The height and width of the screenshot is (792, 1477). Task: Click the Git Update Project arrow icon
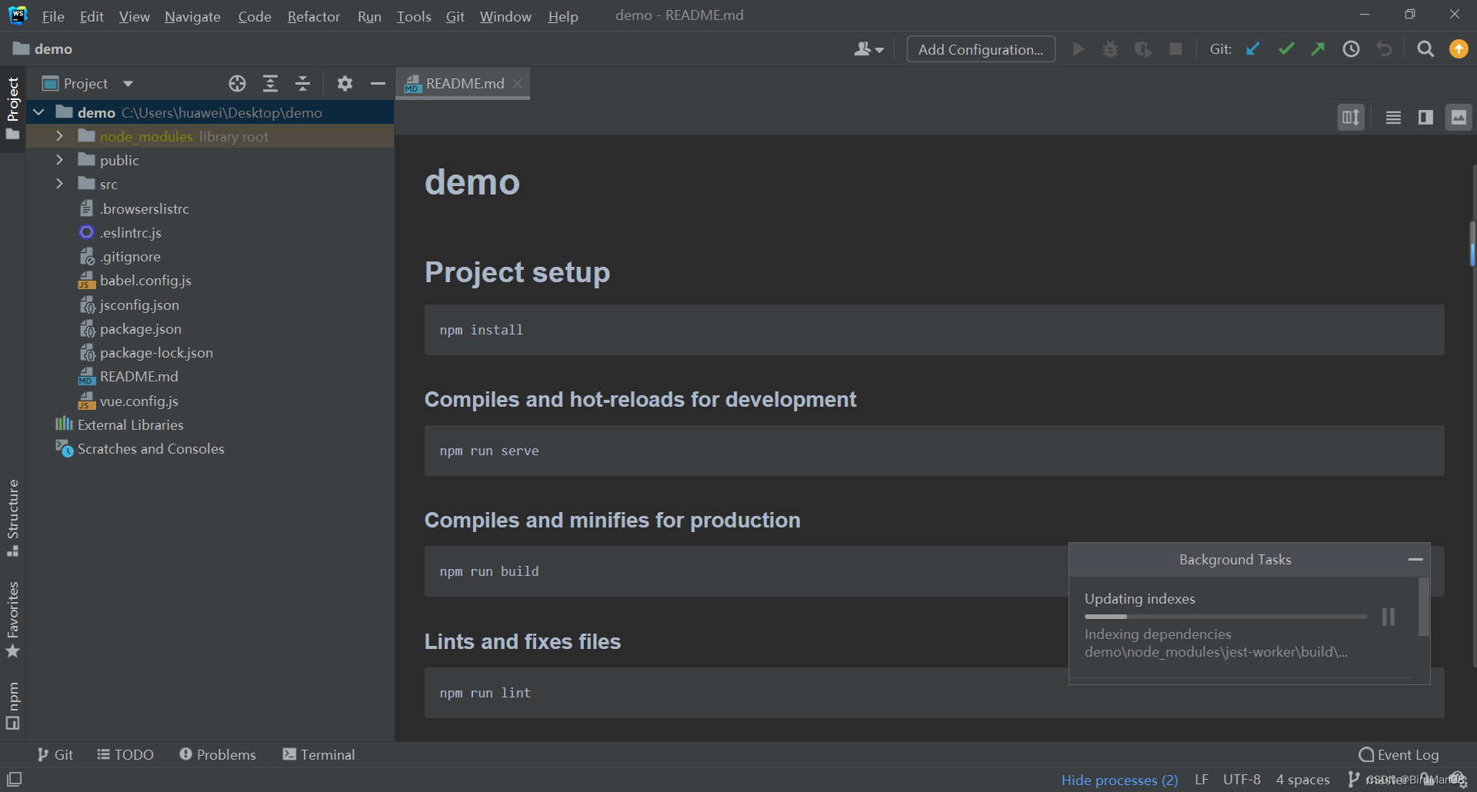click(x=1253, y=49)
